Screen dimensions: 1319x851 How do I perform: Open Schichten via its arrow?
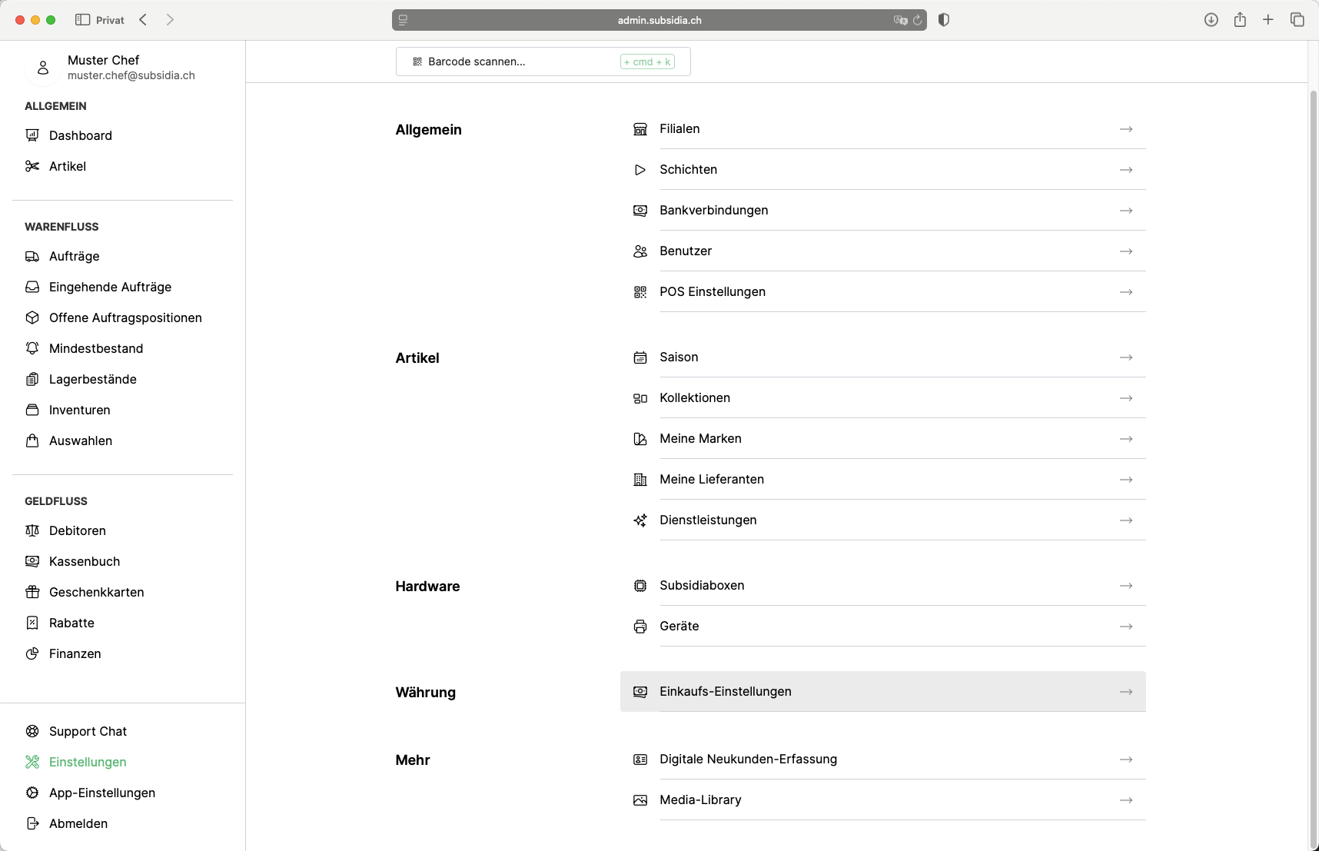pyautogui.click(x=1126, y=170)
